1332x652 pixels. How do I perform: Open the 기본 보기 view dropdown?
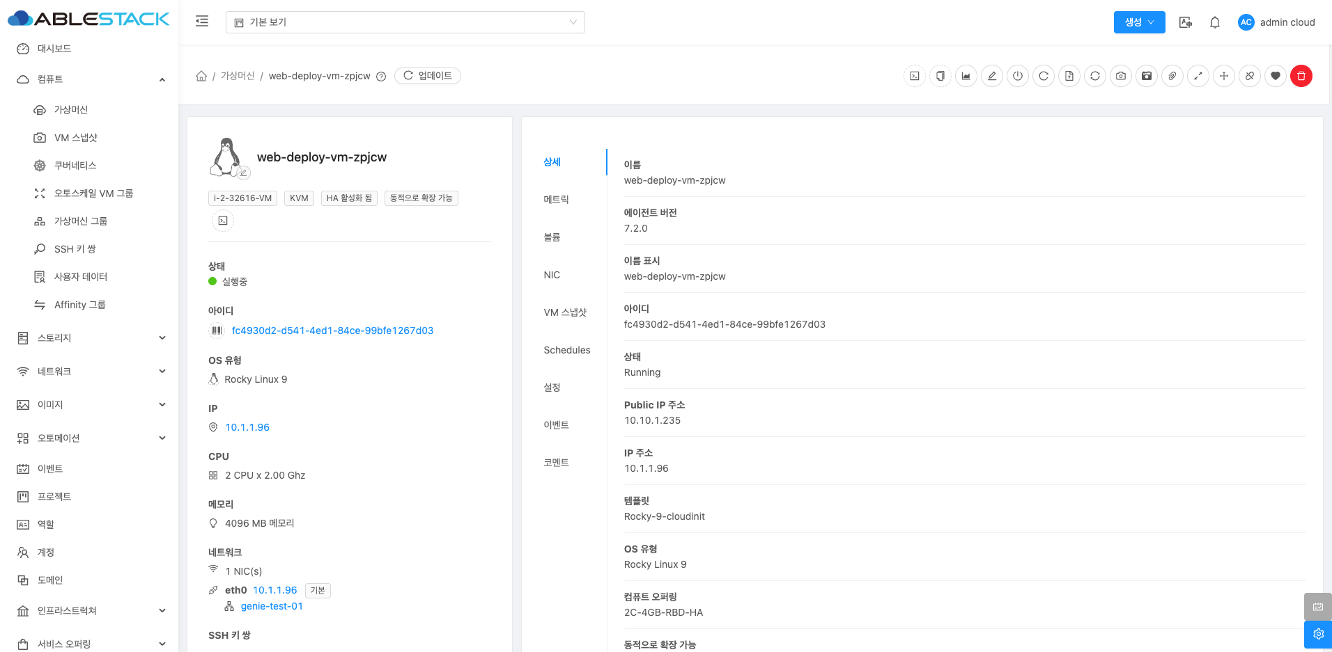(x=405, y=22)
